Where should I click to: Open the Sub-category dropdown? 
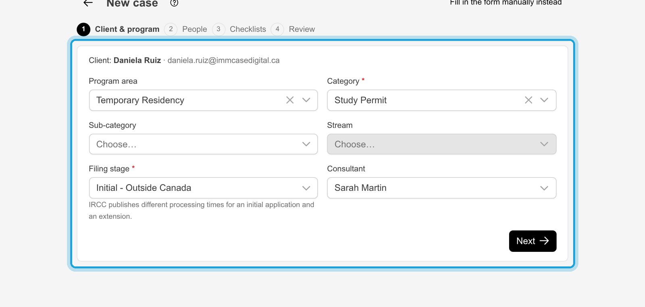pyautogui.click(x=203, y=144)
